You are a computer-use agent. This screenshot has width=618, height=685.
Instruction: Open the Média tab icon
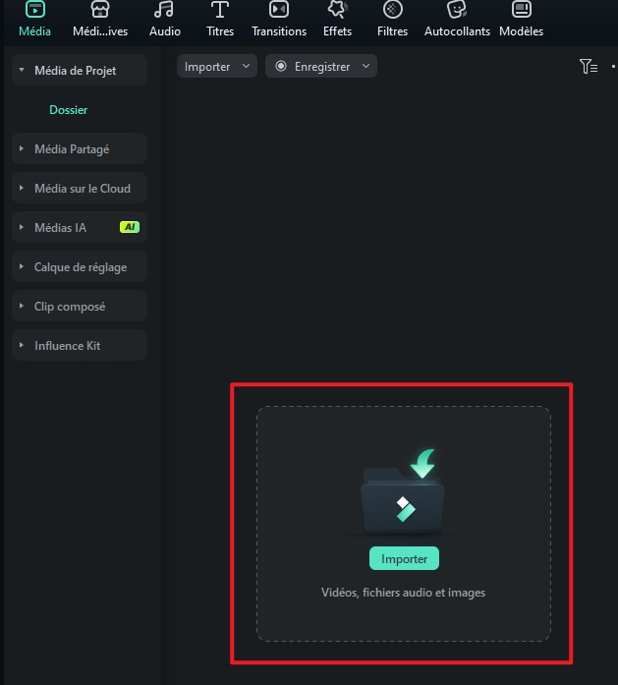point(35,9)
